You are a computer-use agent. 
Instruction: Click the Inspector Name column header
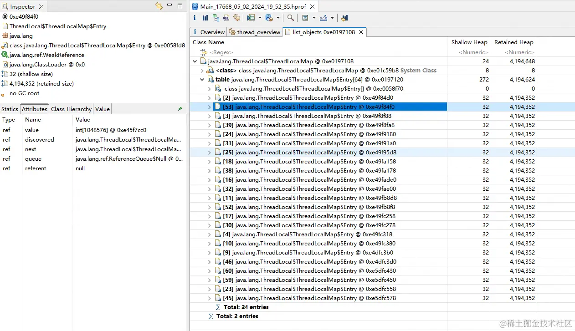pyautogui.click(x=48, y=119)
